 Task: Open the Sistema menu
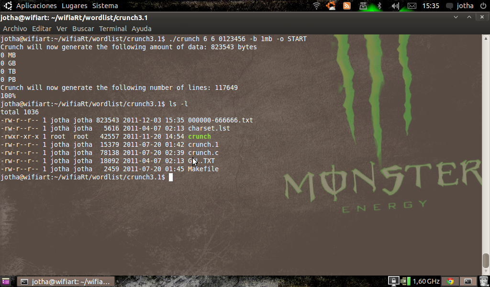click(105, 6)
